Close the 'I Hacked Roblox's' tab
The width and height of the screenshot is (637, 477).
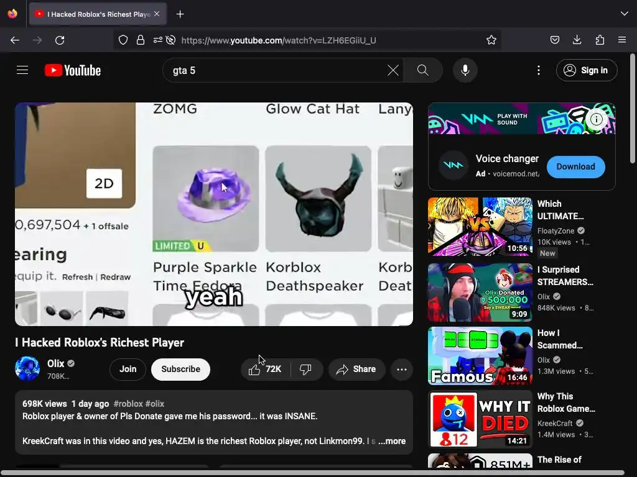tap(157, 14)
